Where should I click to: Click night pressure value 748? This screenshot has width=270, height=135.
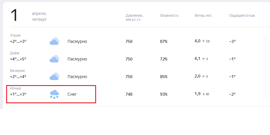tap(129, 94)
